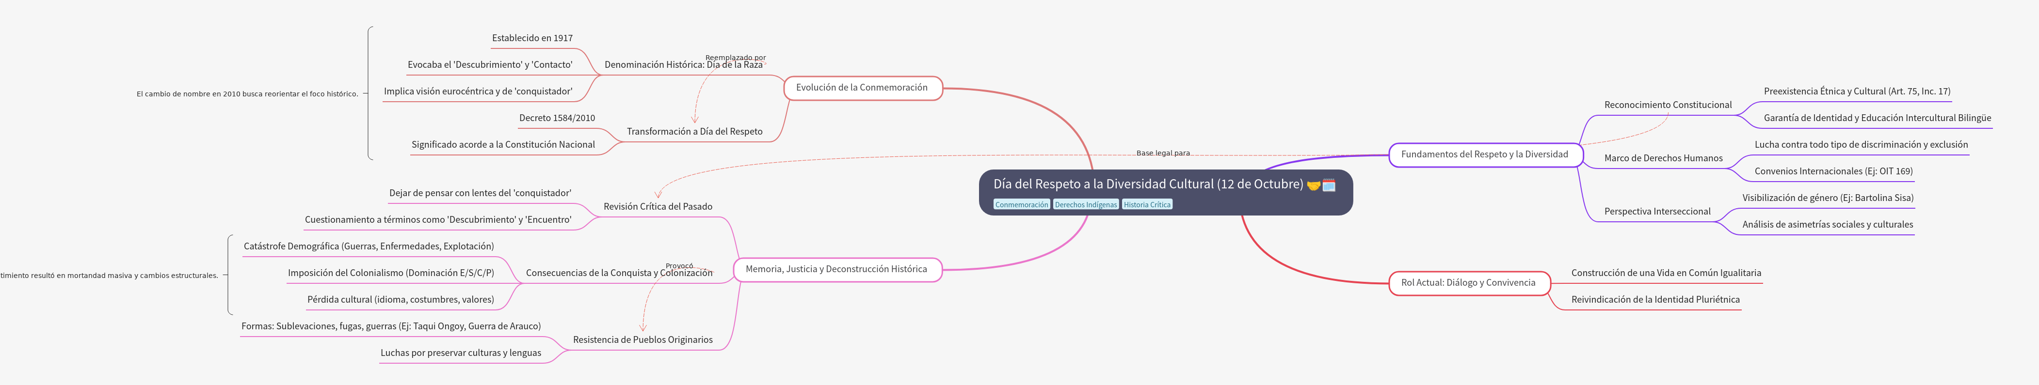This screenshot has height=385, width=2039.
Task: Click the 'Base legal para' link label
Action: (x=1163, y=154)
